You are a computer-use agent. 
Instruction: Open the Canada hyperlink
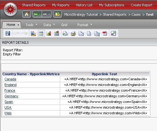[10, 79]
